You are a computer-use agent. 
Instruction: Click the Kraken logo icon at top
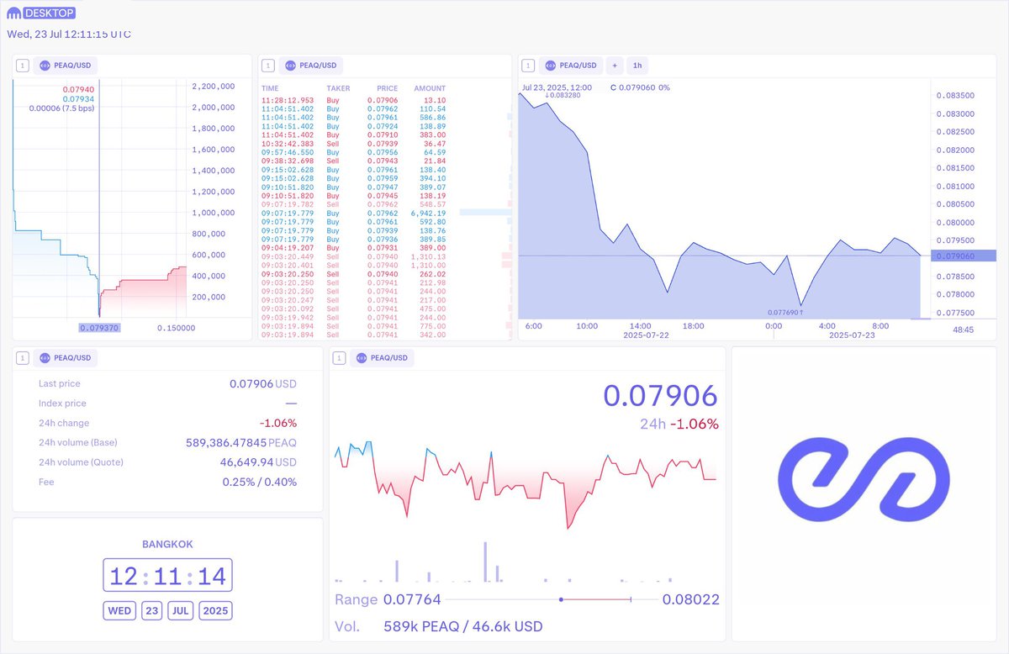pos(13,13)
